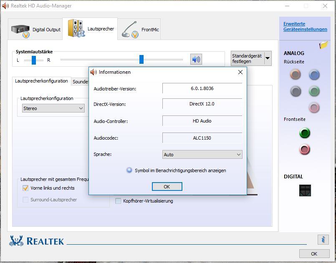The image size is (336, 263).
Task: Click the information 'i' button at bottom right
Action: [323, 239]
